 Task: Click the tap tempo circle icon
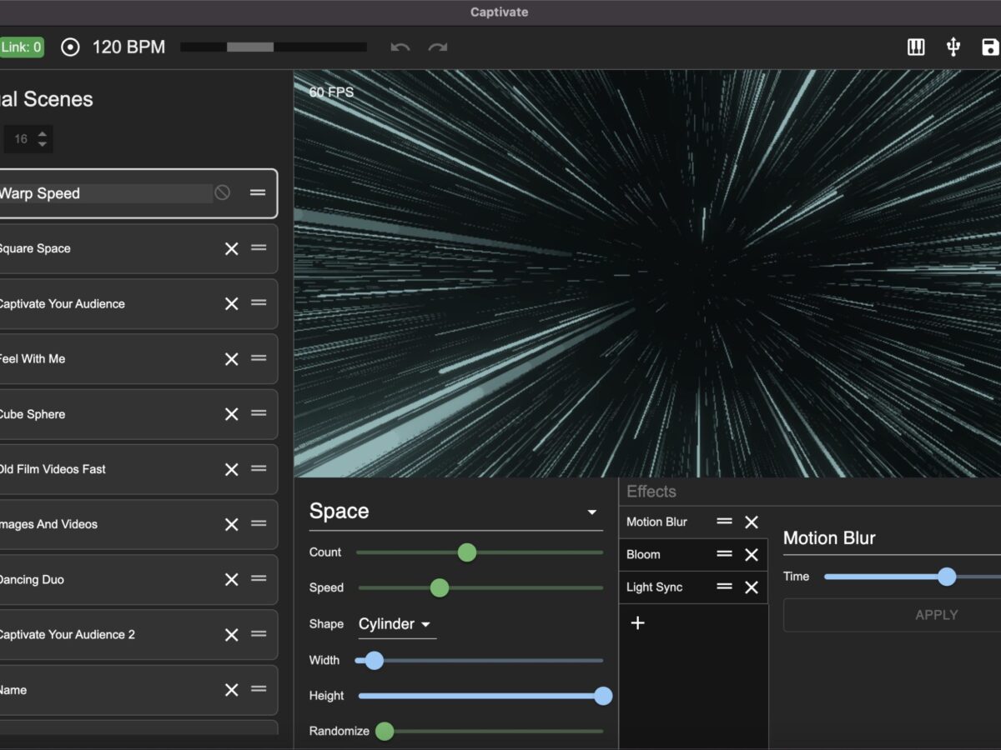71,47
